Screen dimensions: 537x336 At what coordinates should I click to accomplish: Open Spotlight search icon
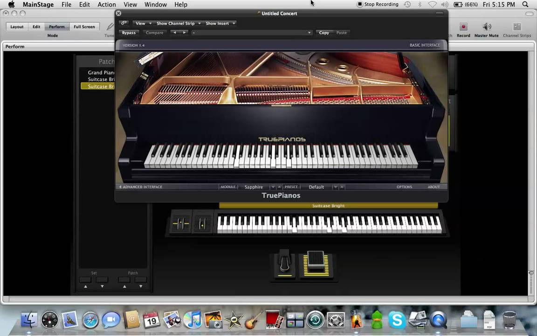click(x=525, y=5)
